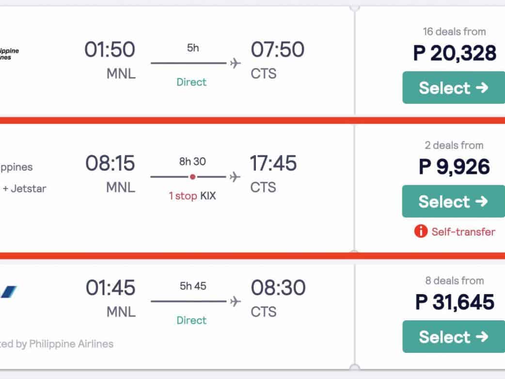Click the airplane icon on the 5h 45 flight

(x=235, y=301)
